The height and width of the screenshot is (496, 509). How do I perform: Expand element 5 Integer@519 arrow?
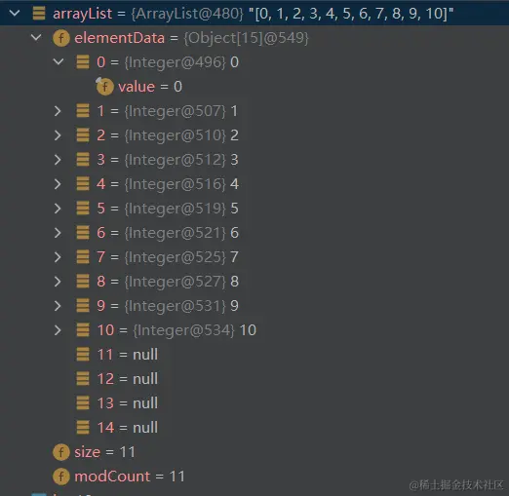click(x=58, y=209)
